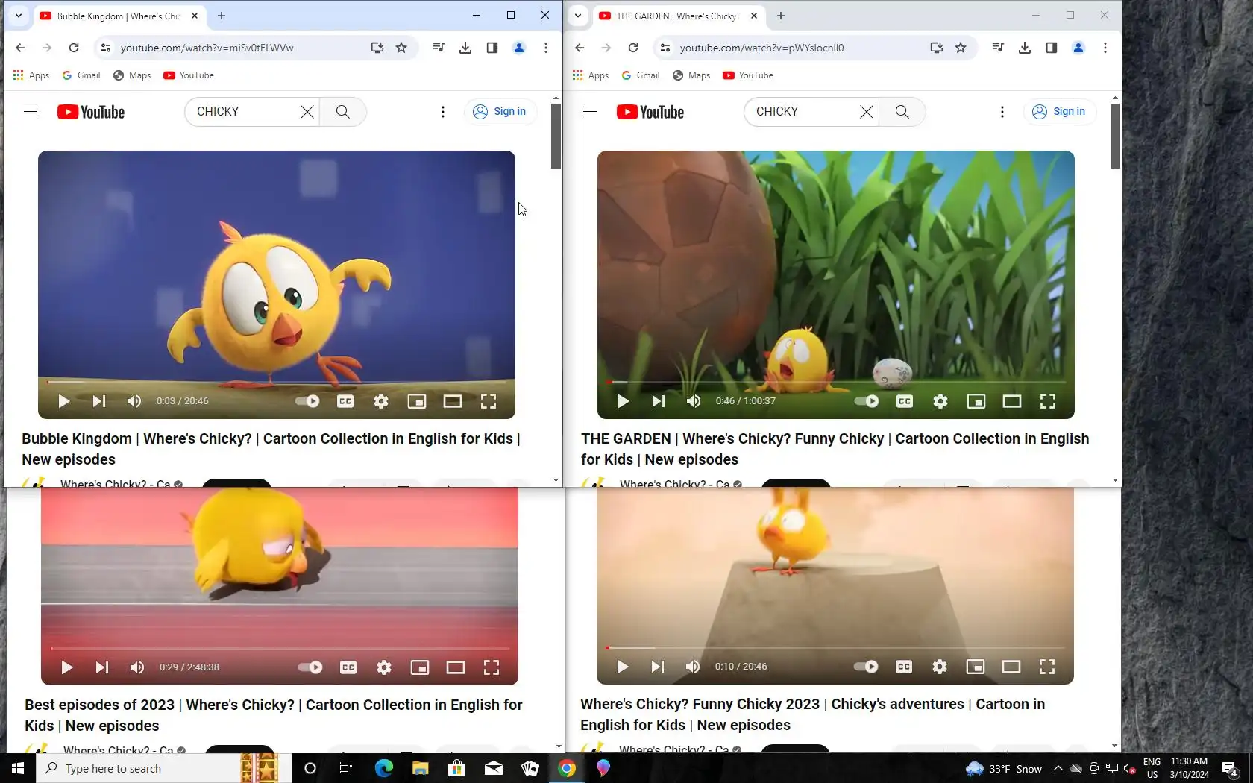Toggle captions in Funny Chicky 2023 player

tap(904, 667)
